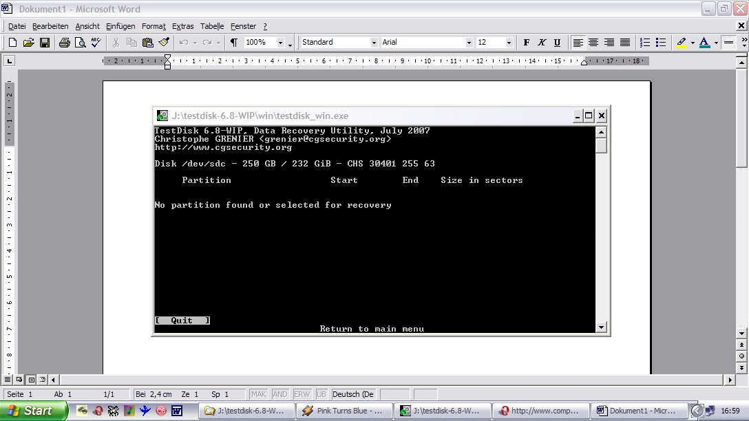Cut selection with scissors icon
The image size is (749, 421).
[116, 43]
